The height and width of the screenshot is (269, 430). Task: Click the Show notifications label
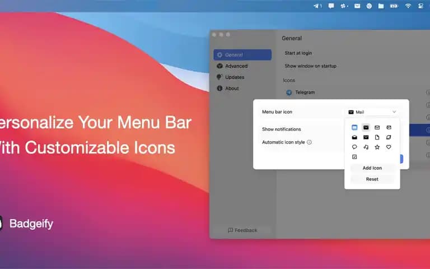282,129
